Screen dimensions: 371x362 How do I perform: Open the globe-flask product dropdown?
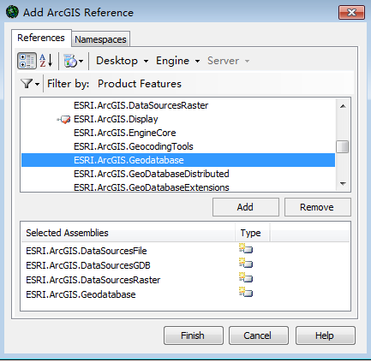[x=74, y=61]
